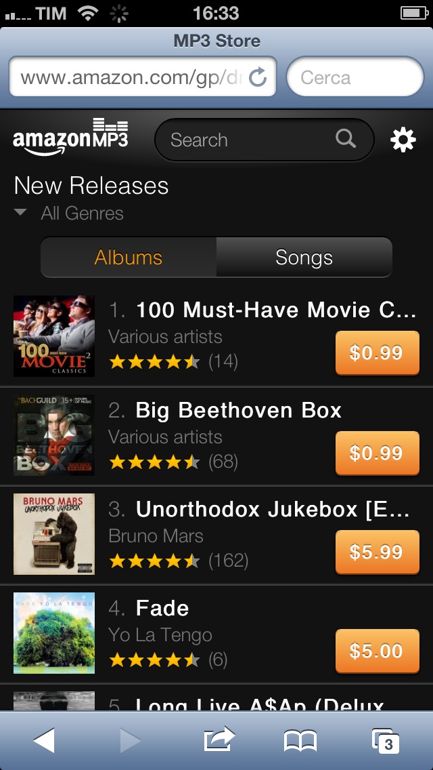Screen dimensions: 433x770
Task: Buy Fade for $5.00
Action: (x=377, y=651)
